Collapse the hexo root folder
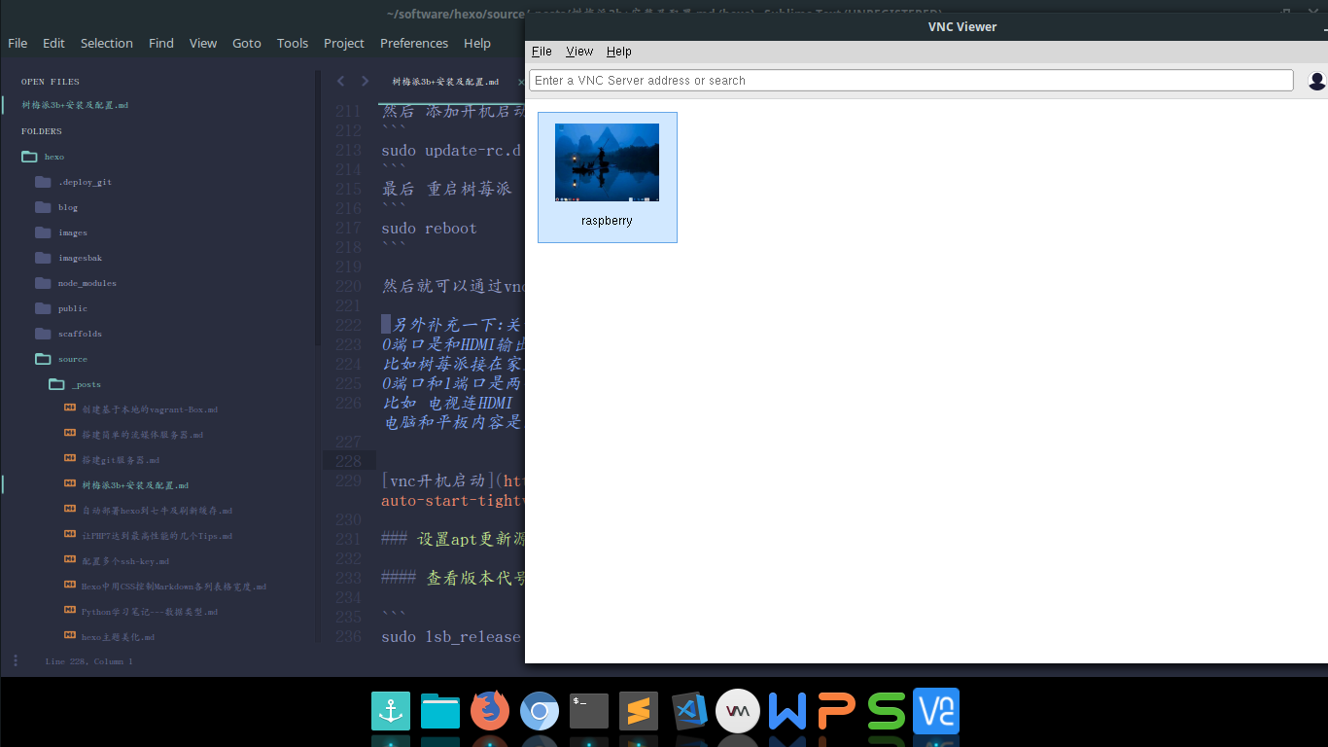1328x747 pixels. coord(29,156)
